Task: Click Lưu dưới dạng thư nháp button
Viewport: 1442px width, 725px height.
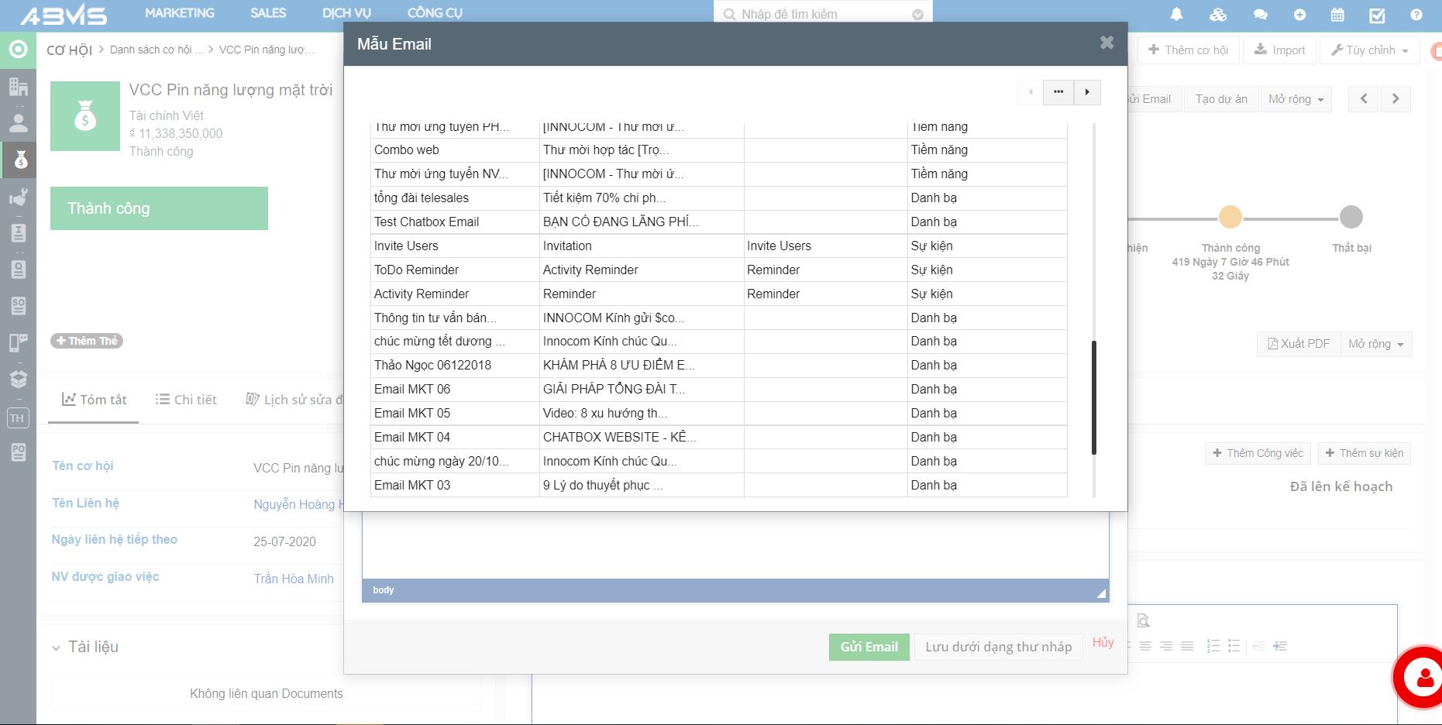Action: coord(998,647)
